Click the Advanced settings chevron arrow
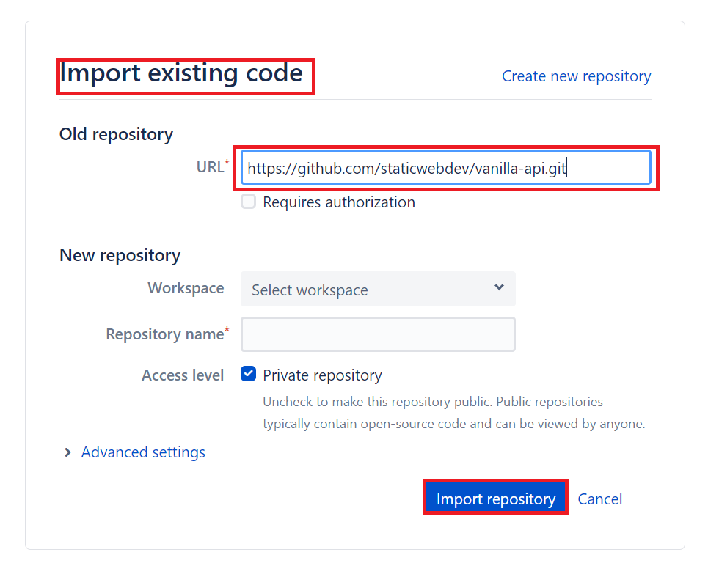The height and width of the screenshot is (577, 708). [67, 452]
